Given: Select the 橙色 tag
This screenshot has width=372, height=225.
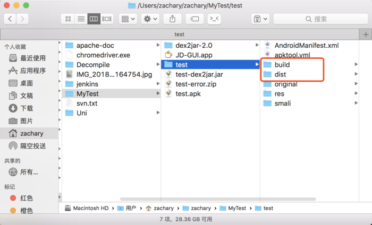Looking at the screenshot, I should coord(29,210).
